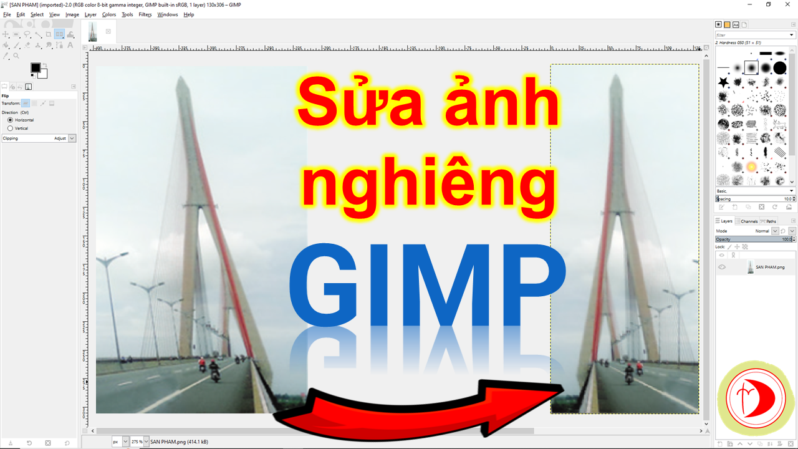798x449 pixels.
Task: Choose the largest hard round brush
Action: pos(780,67)
